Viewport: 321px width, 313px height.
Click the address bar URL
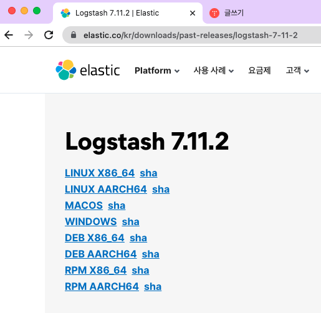(191, 35)
